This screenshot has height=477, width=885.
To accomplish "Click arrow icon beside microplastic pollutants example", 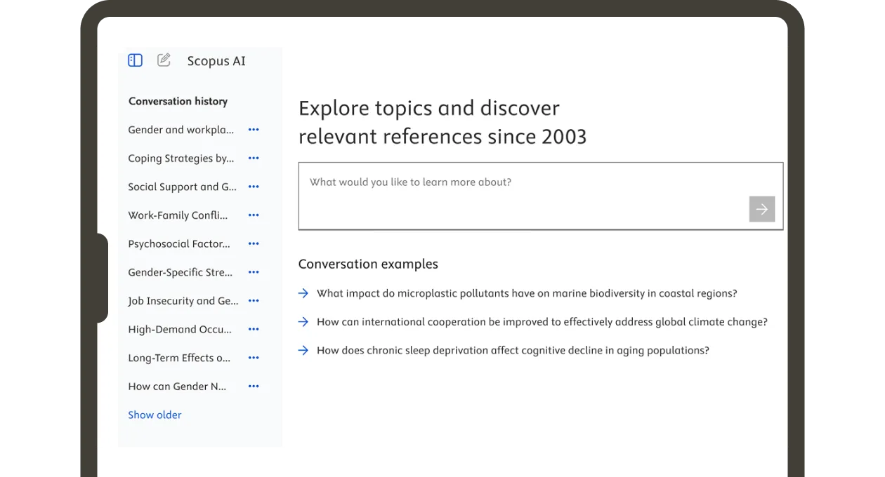I will [x=303, y=293].
